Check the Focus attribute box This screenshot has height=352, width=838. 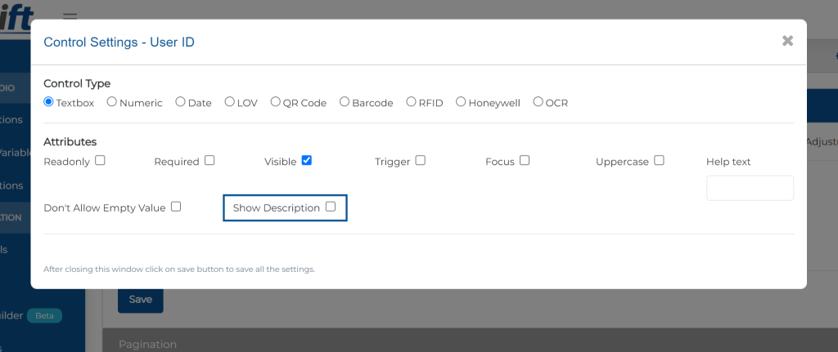point(525,160)
